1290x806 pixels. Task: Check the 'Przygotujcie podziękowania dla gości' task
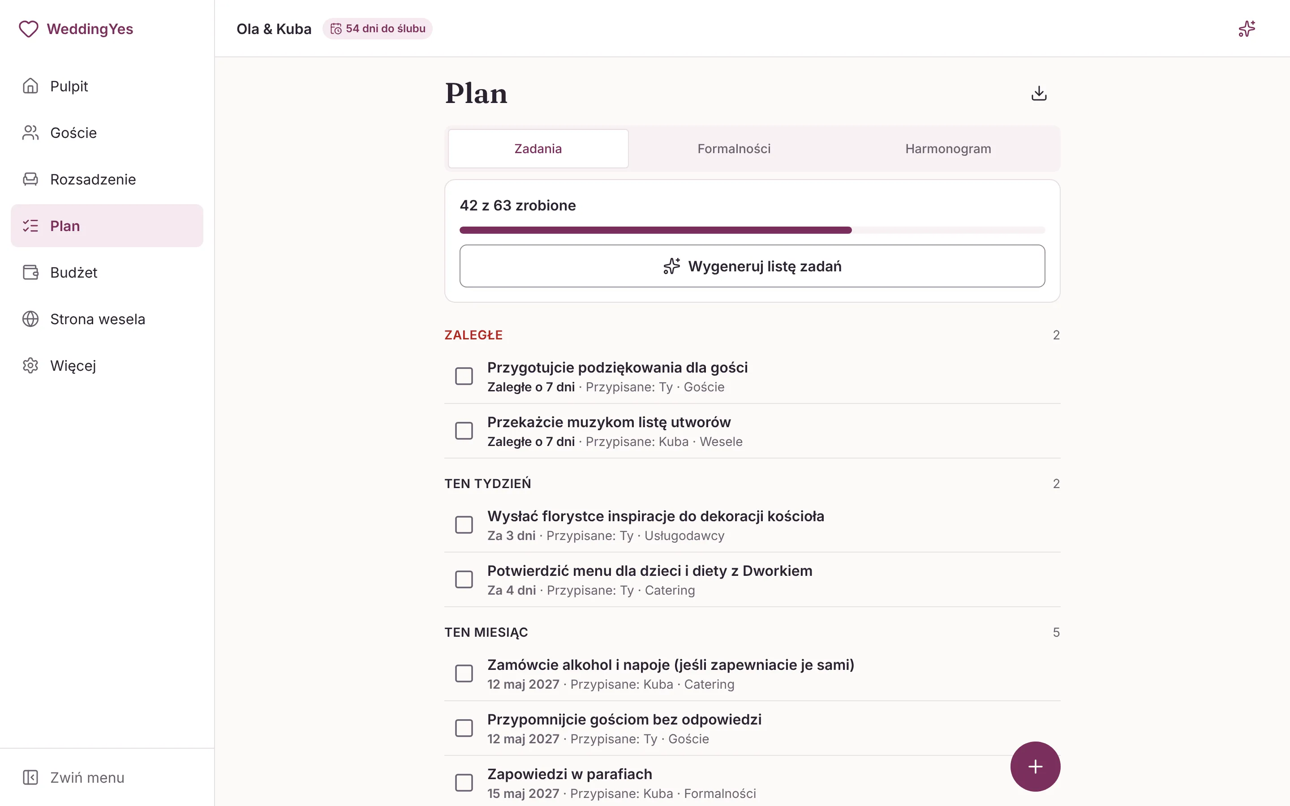coord(464,376)
